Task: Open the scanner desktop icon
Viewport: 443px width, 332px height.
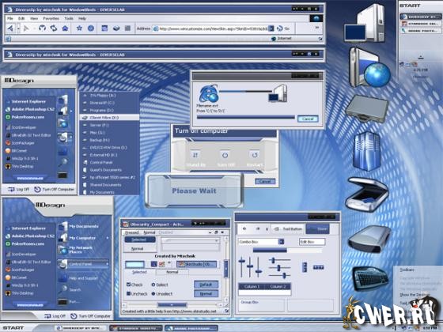Action: 367,194
